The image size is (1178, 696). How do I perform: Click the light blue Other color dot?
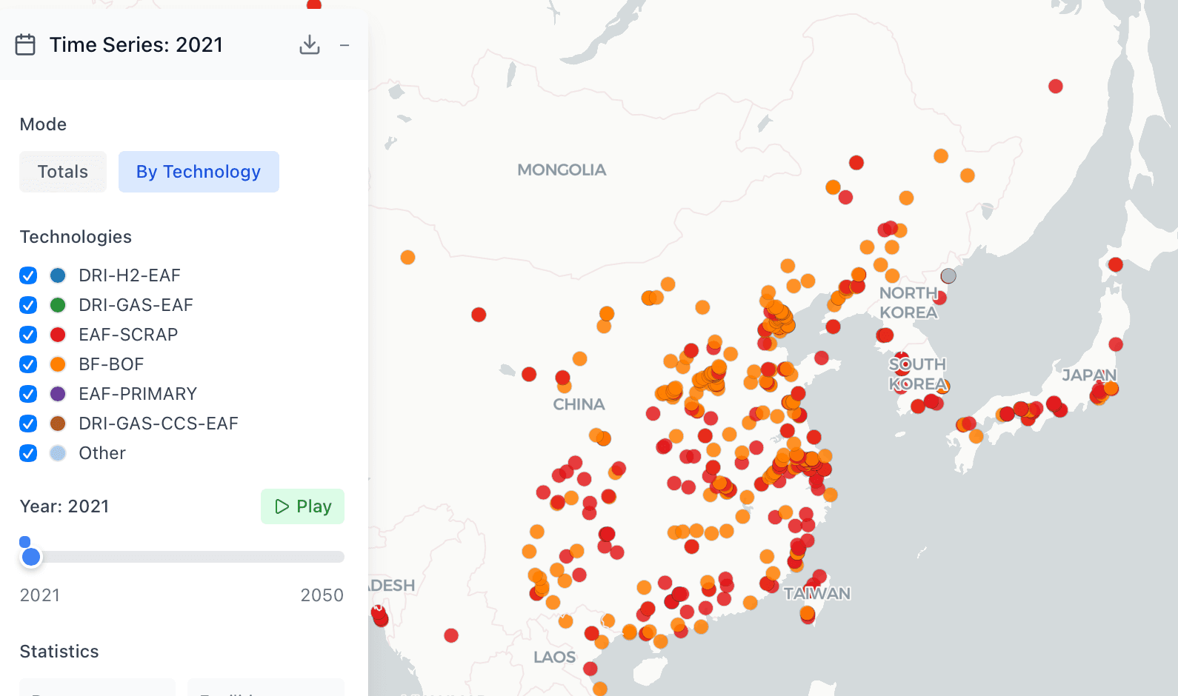point(58,453)
